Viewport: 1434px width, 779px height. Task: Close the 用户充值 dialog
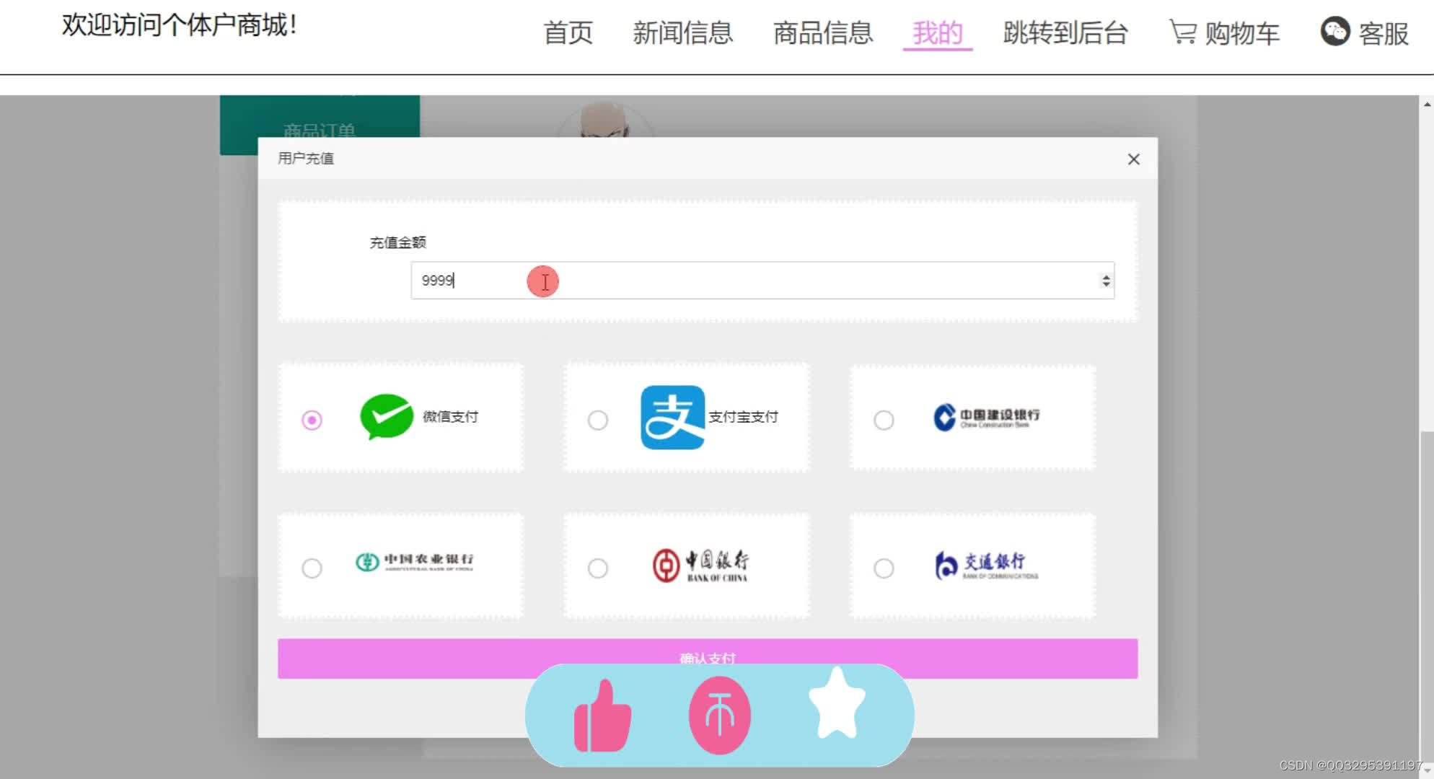[x=1133, y=159]
